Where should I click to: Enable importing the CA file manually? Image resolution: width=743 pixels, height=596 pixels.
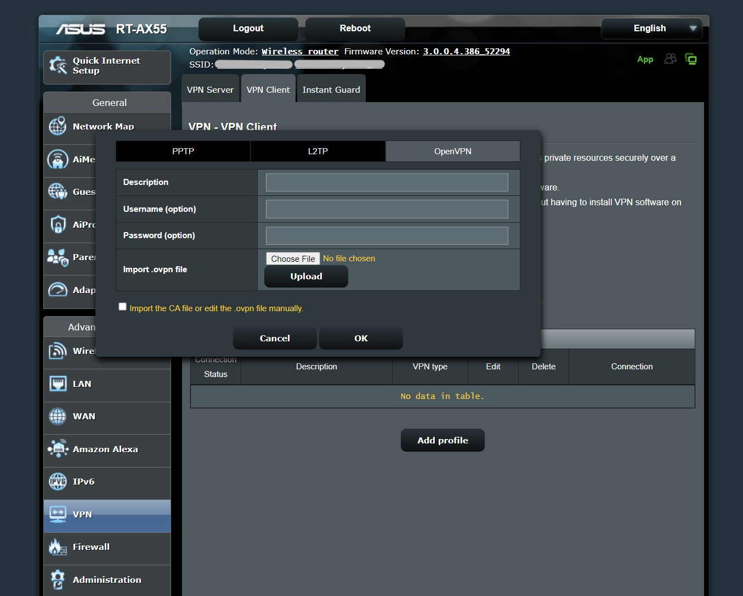[x=122, y=306]
